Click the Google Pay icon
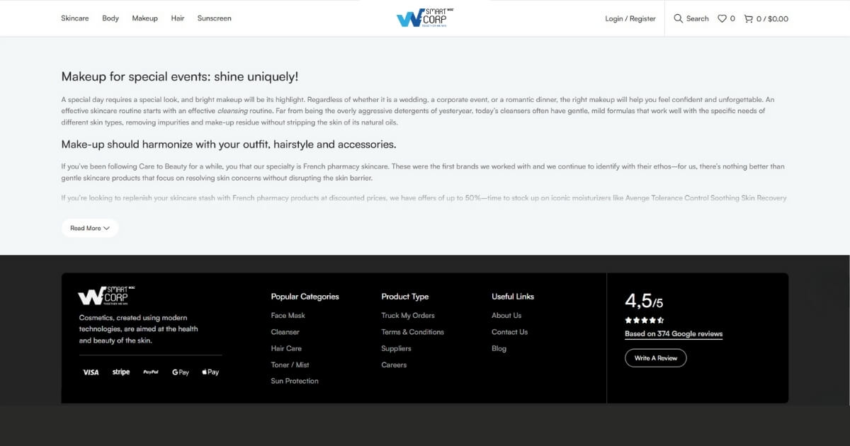This screenshot has height=446, width=850. tap(181, 372)
